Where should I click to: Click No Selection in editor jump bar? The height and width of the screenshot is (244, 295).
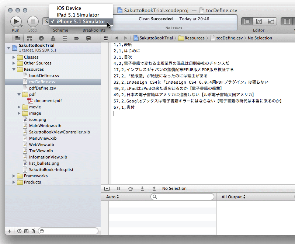(260, 38)
